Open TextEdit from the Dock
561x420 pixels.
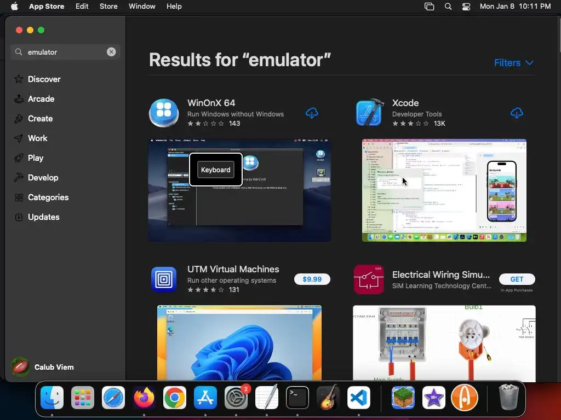(x=267, y=398)
